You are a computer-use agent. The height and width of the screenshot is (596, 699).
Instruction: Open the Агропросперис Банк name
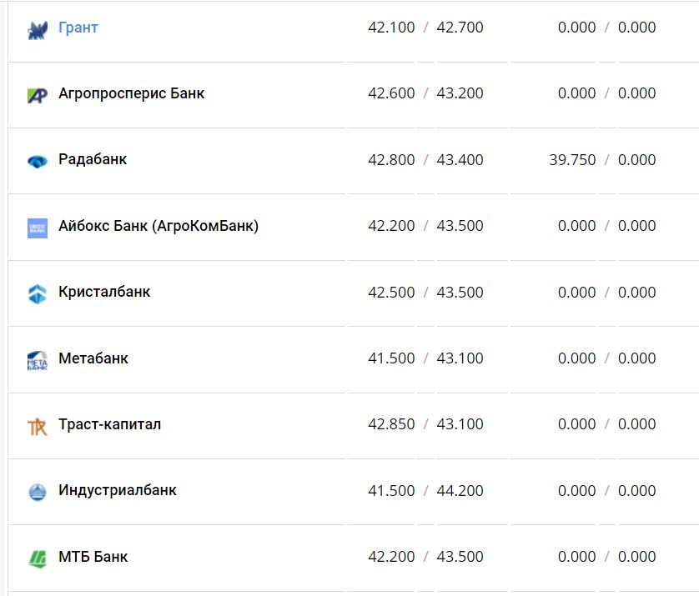coord(132,93)
